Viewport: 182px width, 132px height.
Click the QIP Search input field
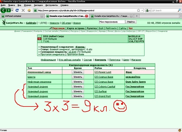(164, 11)
